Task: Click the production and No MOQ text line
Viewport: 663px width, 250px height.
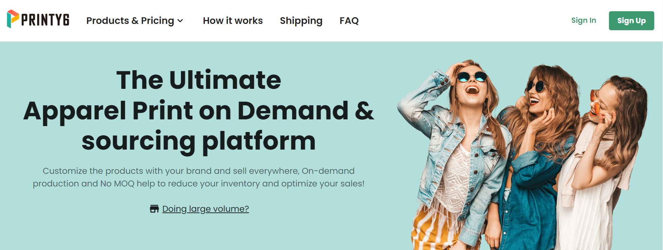Action: pos(199,184)
